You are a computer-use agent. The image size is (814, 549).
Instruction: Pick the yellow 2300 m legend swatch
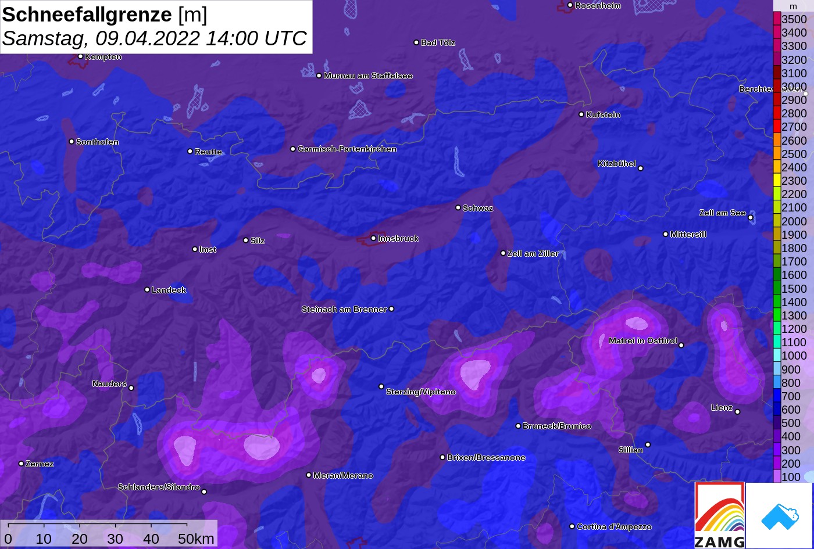[777, 181]
